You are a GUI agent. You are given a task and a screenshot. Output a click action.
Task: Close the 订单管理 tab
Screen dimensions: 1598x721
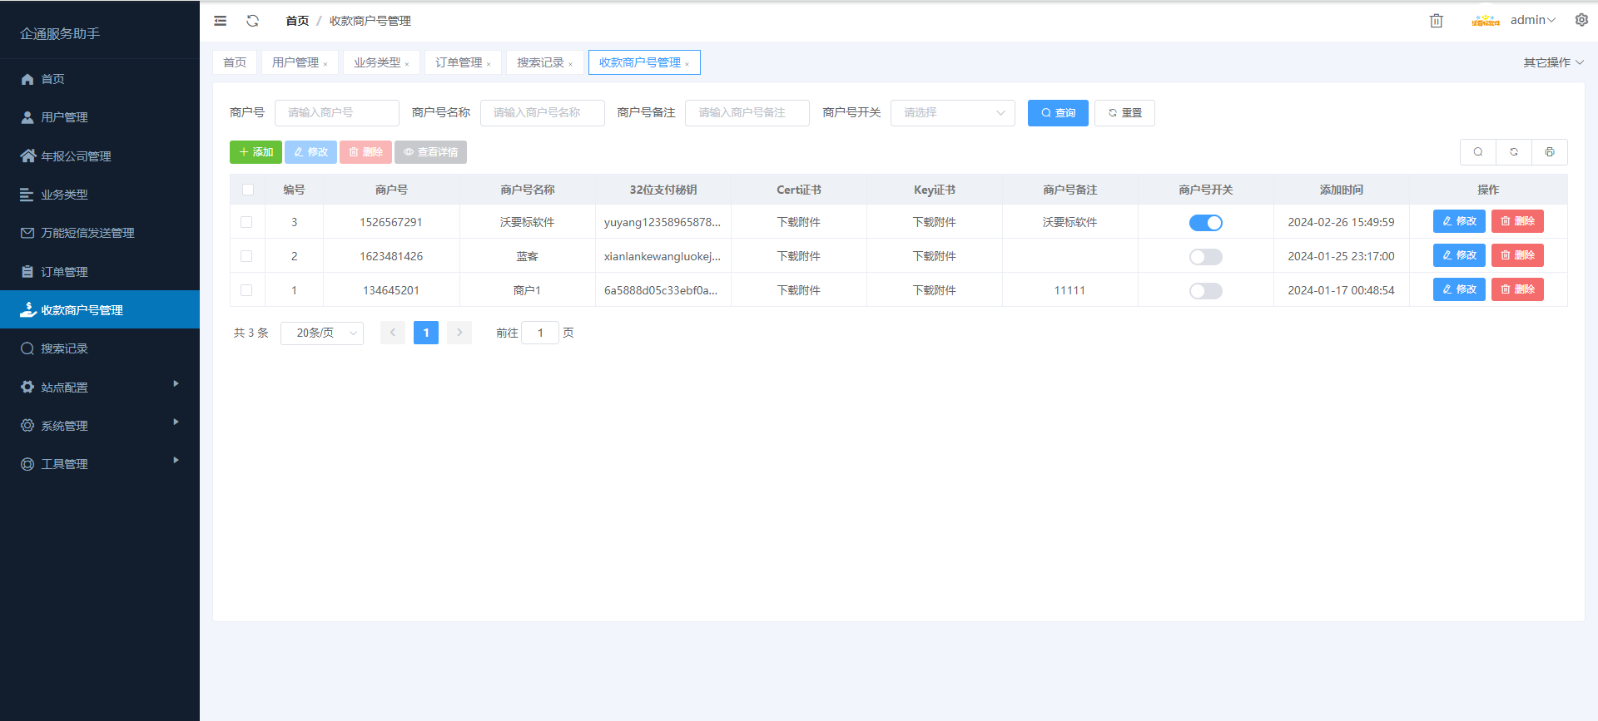[x=489, y=64]
